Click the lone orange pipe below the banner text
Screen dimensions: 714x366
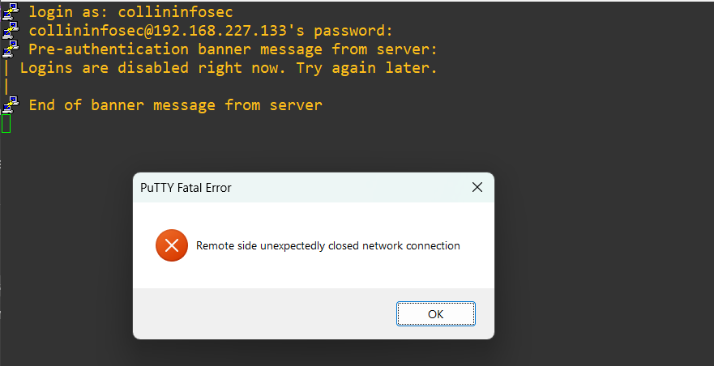pyautogui.click(x=6, y=87)
